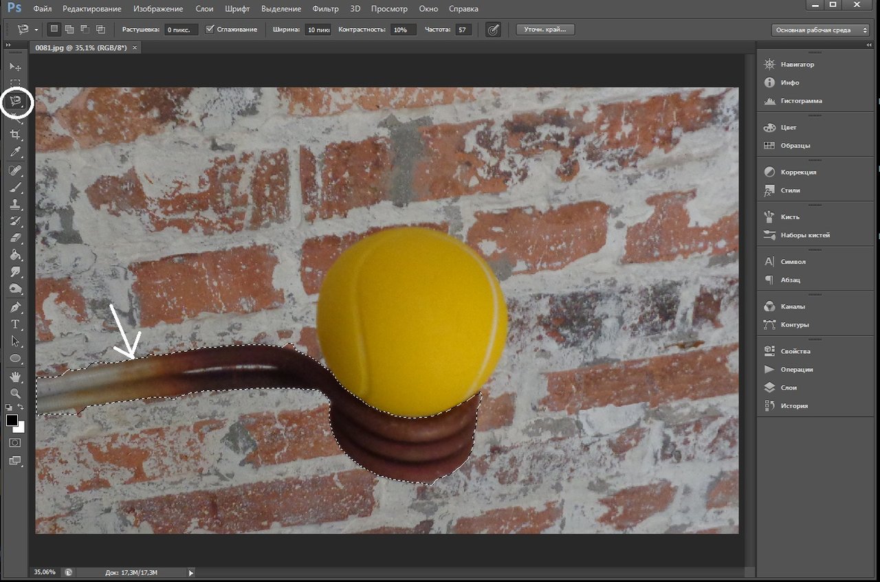Expand the toolbox to two columns
The width and height of the screenshot is (880, 582).
pos(9,45)
